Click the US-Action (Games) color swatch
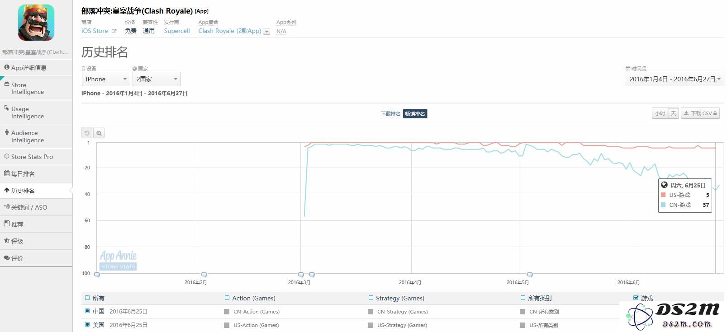727x332 pixels. (227, 325)
